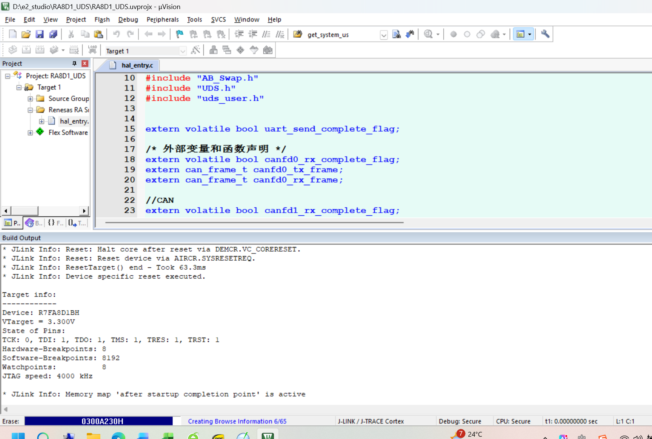Click the Incremental Find binoculars icon
Image resolution: width=652 pixels, height=439 pixels.
click(x=410, y=34)
